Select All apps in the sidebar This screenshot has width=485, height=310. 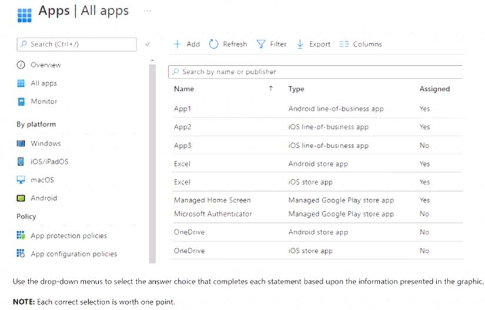[44, 83]
